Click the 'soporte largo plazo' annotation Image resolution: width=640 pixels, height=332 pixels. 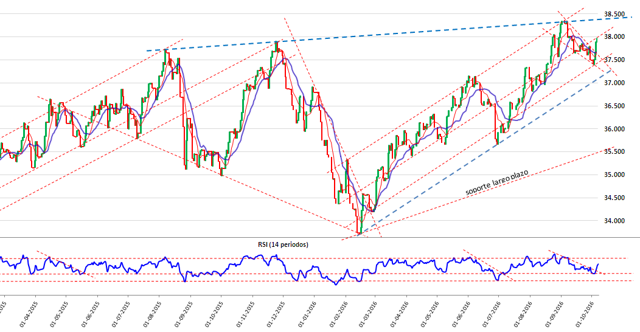[497, 182]
